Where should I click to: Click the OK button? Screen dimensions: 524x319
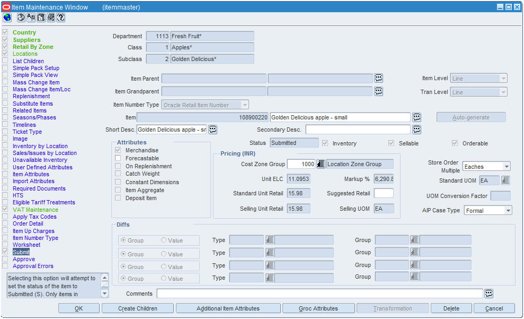[79, 308]
